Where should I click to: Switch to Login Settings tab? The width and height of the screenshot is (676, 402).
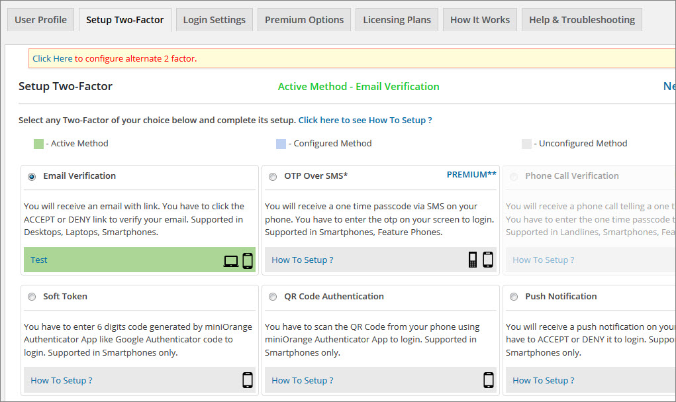click(214, 20)
